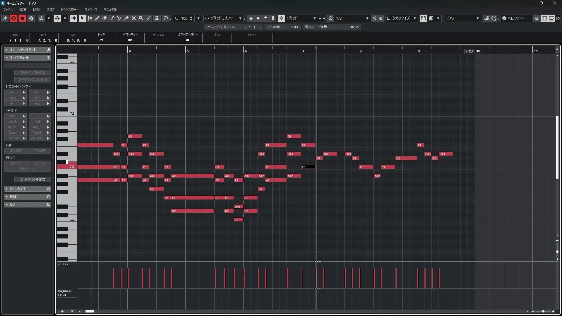Click the コードイベントを作成 button
562x316 pixels.
[x=32, y=179]
